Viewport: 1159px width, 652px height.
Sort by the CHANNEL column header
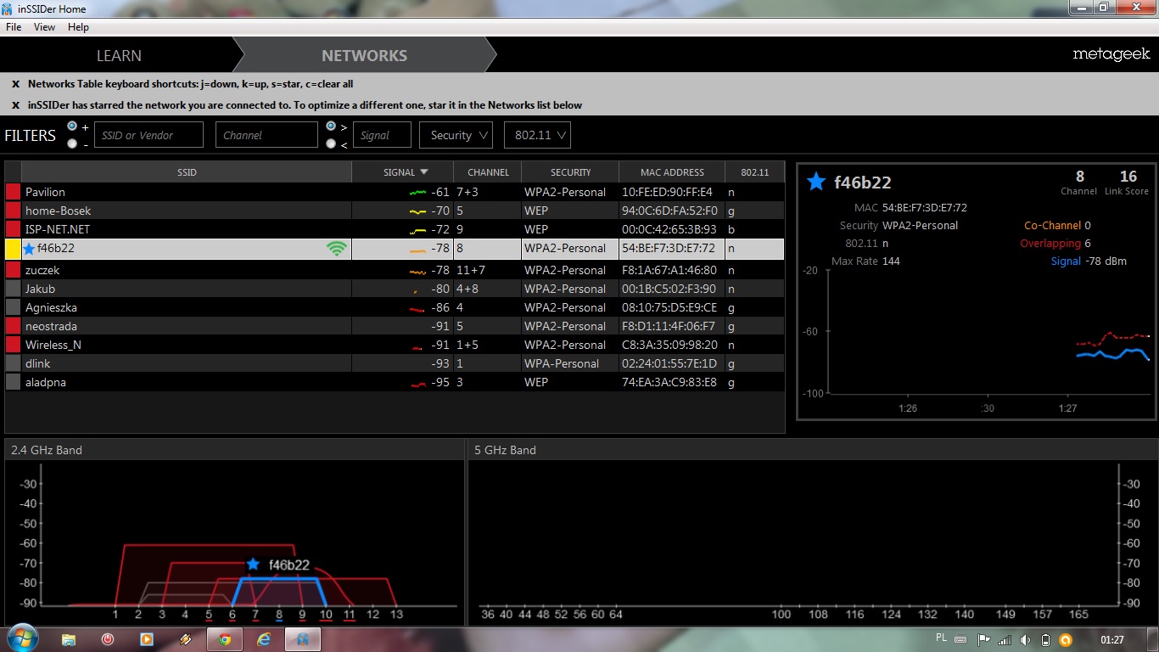[x=488, y=172]
